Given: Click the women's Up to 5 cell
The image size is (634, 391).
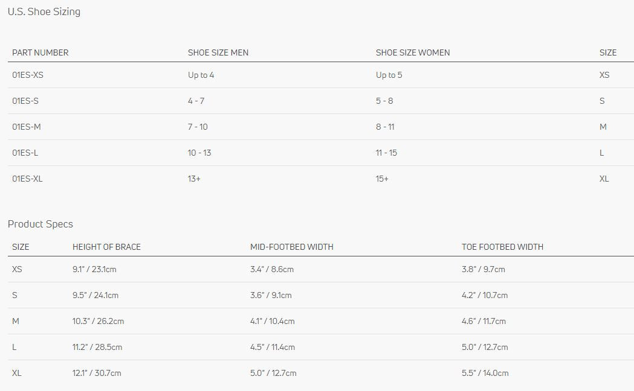Looking at the screenshot, I should (389, 75).
